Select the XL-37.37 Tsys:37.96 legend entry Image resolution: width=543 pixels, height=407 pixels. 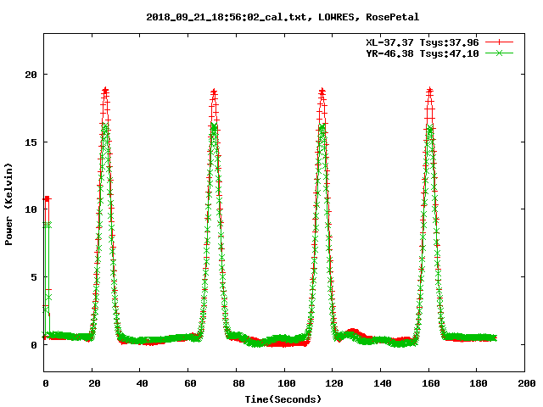point(423,42)
